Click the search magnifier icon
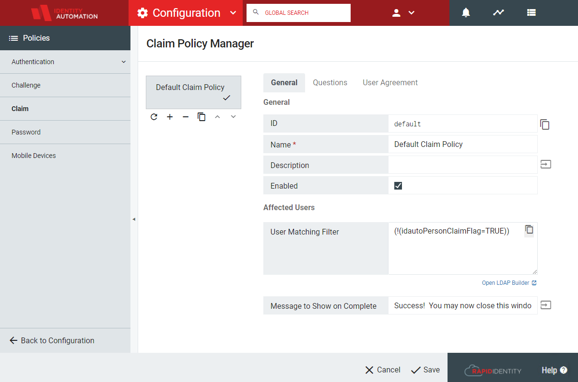 tap(256, 12)
